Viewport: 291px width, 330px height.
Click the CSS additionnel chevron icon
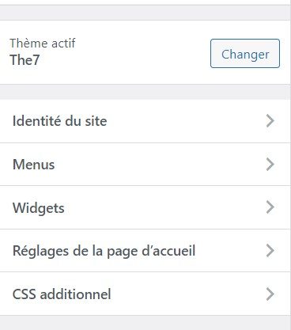(x=270, y=294)
